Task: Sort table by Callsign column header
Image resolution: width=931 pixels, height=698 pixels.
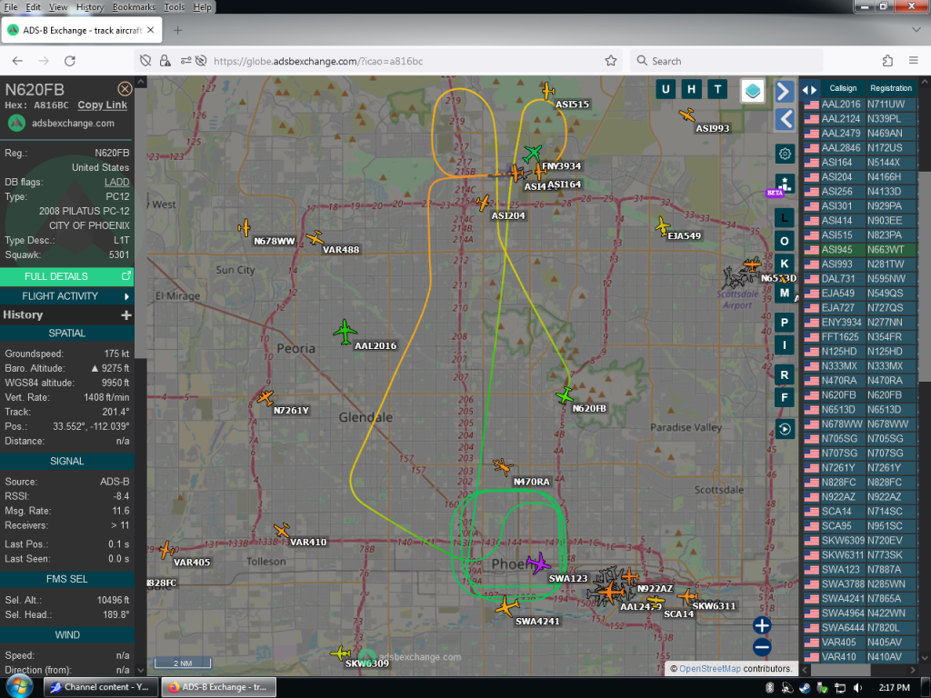Action: click(x=843, y=88)
